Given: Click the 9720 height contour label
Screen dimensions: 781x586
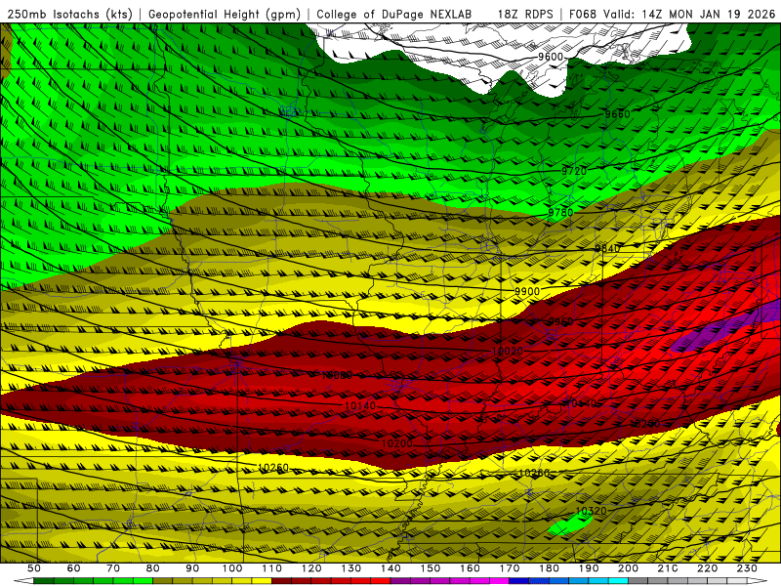Looking at the screenshot, I should pyautogui.click(x=574, y=171).
